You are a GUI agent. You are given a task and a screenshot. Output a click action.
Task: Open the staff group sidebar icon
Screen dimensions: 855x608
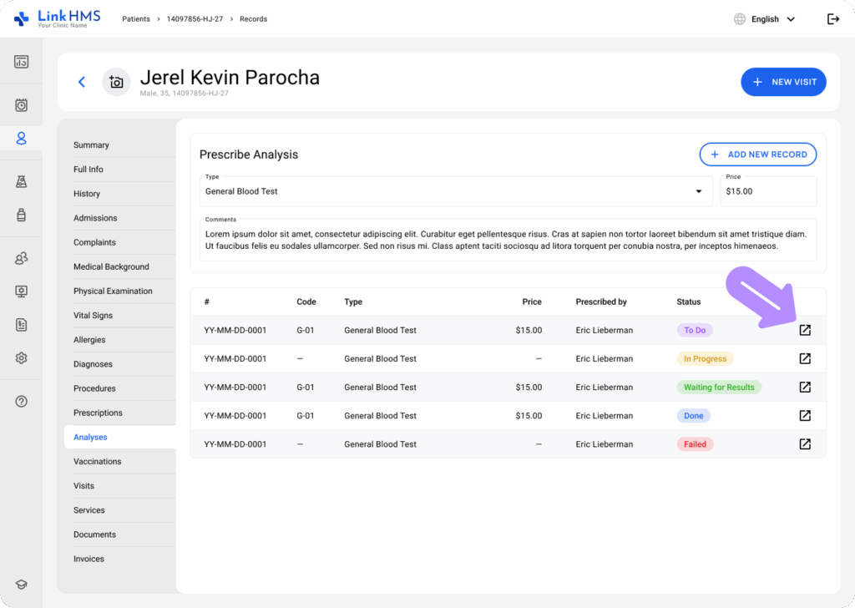click(21, 258)
